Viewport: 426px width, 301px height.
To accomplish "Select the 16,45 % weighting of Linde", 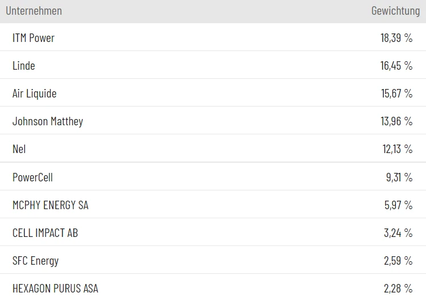I will 396,66.
